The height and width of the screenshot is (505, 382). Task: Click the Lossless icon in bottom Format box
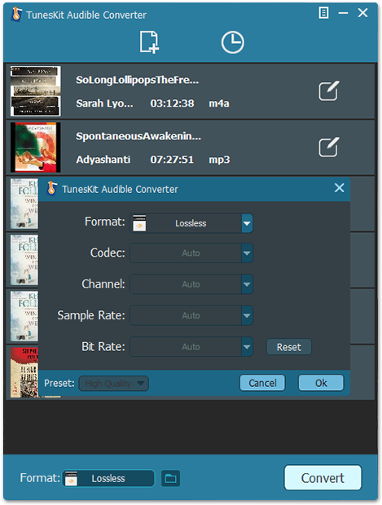pos(71,478)
